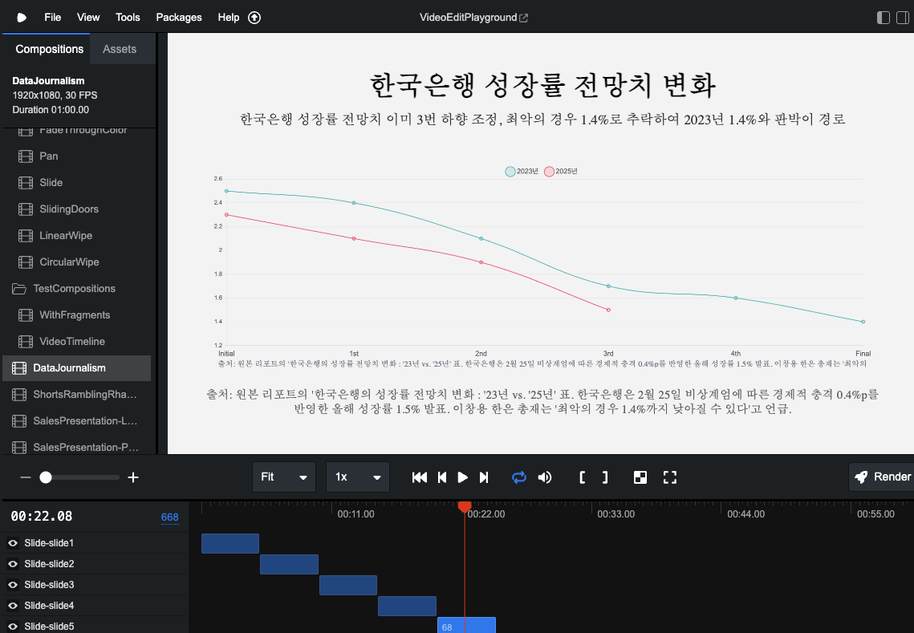Set the out-point marker with right bracket icon
This screenshot has height=633, width=914.
point(605,477)
